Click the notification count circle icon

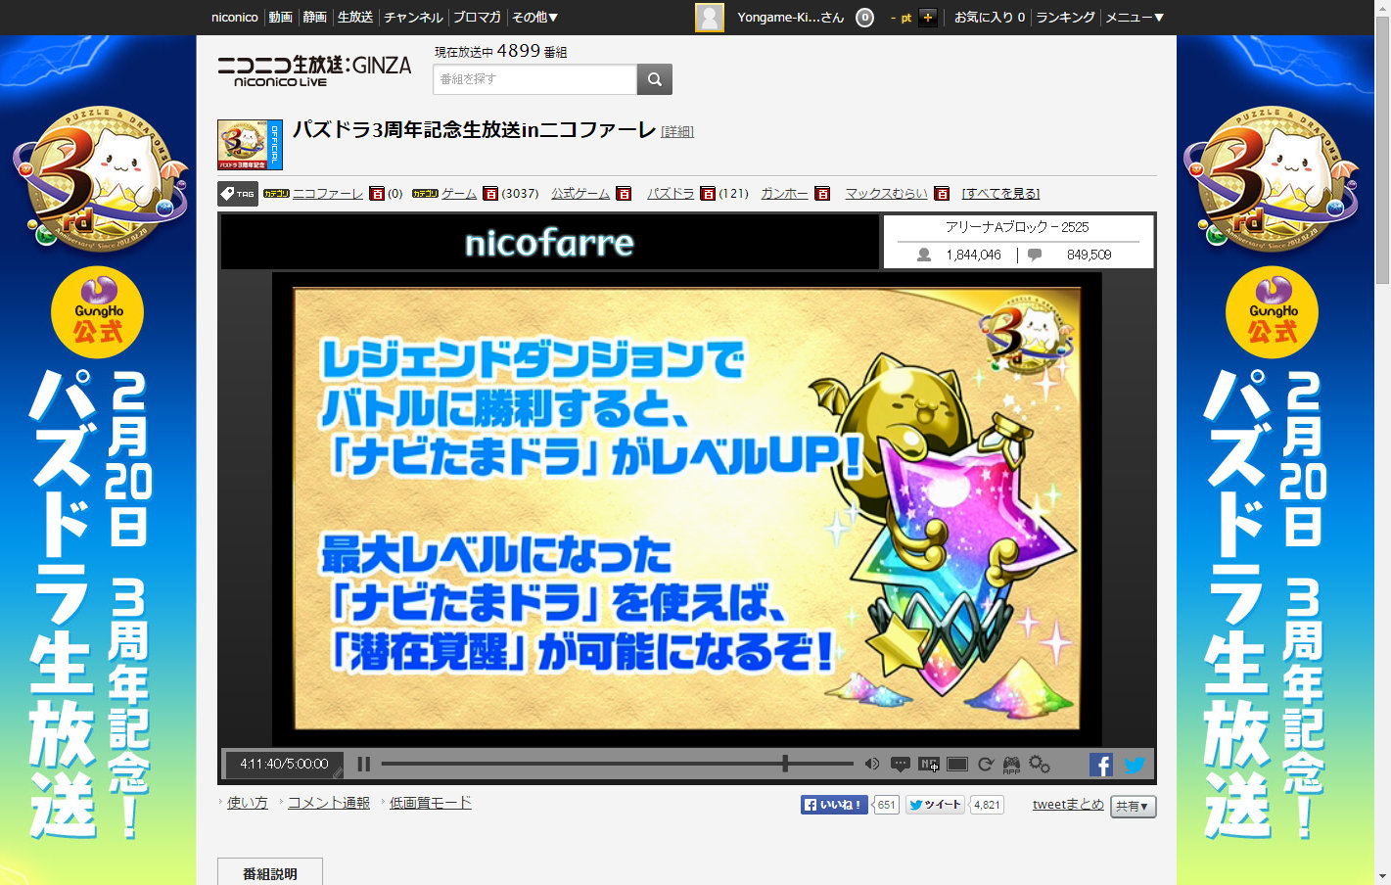tap(864, 18)
